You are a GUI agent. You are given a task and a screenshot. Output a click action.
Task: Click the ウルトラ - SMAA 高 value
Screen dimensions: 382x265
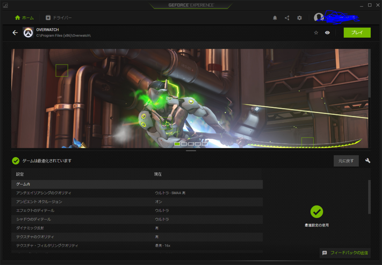click(x=170, y=193)
